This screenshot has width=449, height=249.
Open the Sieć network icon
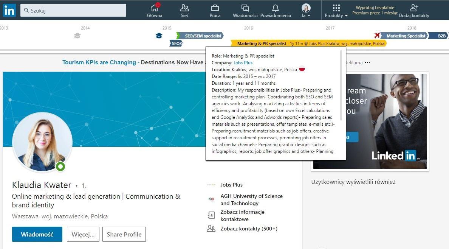(185, 8)
